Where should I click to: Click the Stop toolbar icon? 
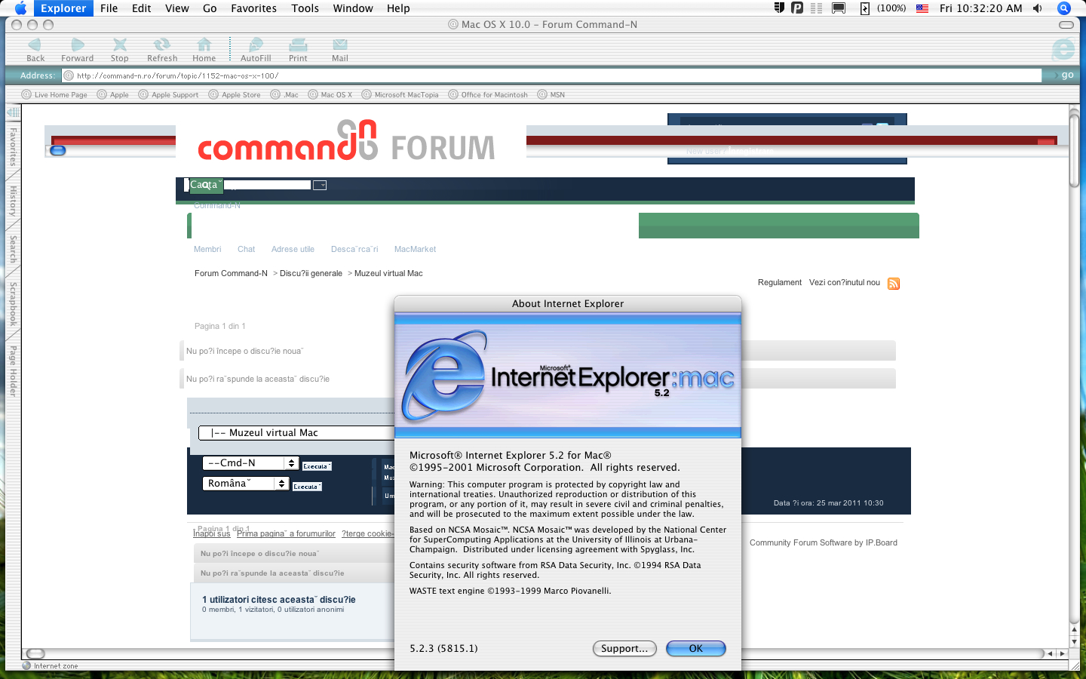[119, 45]
